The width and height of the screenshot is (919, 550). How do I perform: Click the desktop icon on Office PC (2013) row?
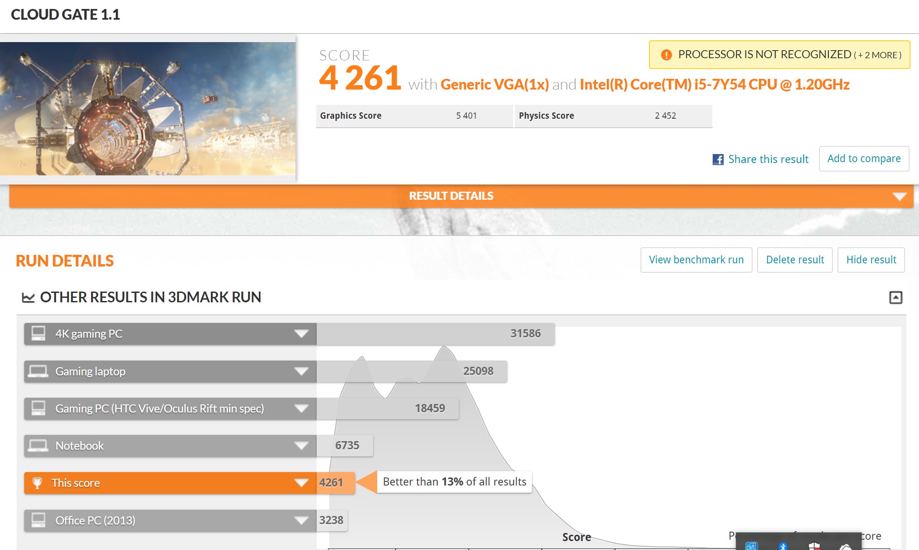[x=39, y=520]
